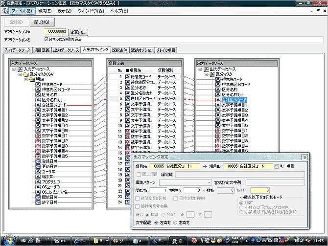Click the 開始桁 input field
Image resolution: width=328 pixels, height=246 pixels.
pos(158,190)
